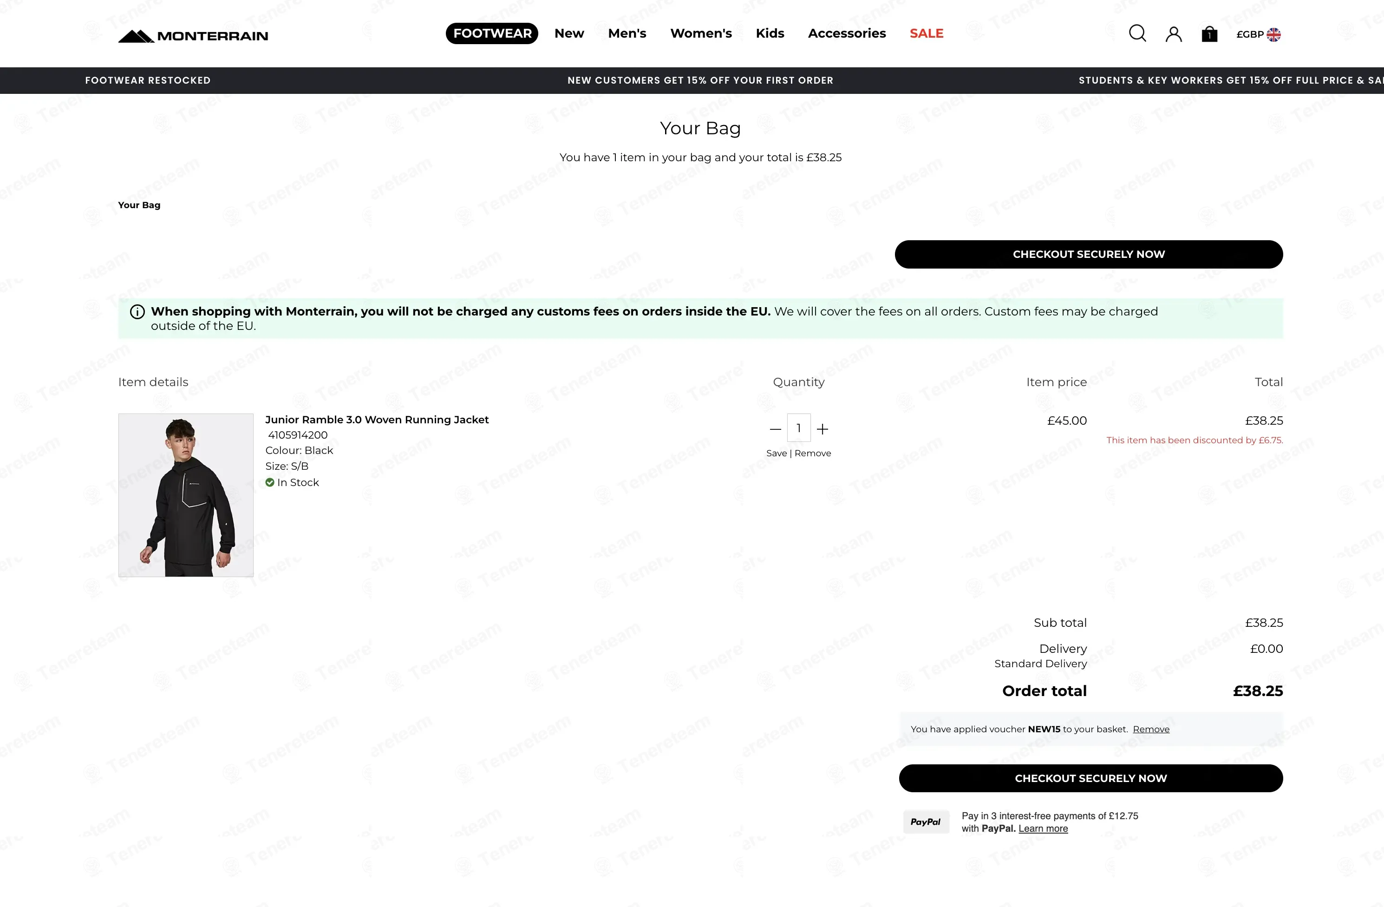The width and height of the screenshot is (1384, 907).
Task: Decrease quantity with the minus icon
Action: click(x=775, y=429)
